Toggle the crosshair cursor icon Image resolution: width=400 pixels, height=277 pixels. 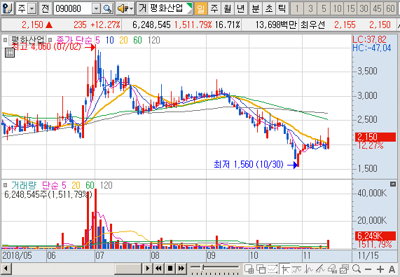[x=284, y=269]
